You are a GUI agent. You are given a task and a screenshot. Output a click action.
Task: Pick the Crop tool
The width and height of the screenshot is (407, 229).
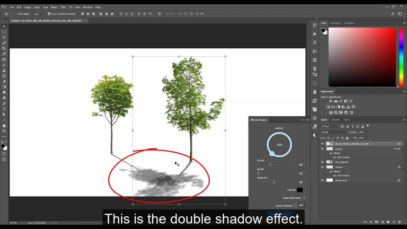(4, 48)
